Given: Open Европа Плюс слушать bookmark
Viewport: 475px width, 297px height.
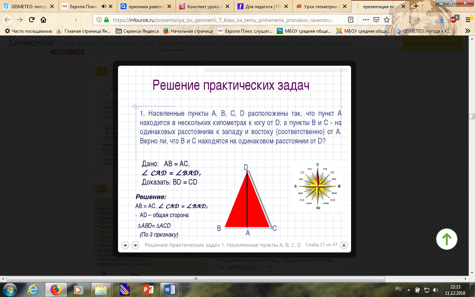Looking at the screenshot, I should (x=245, y=31).
